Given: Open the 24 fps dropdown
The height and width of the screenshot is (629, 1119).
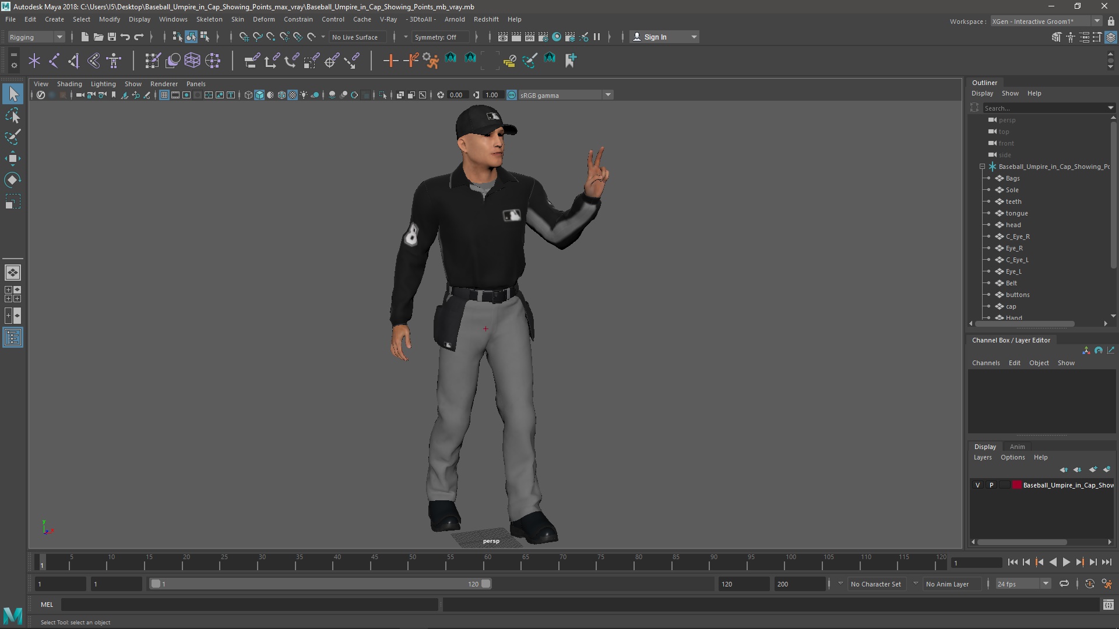Looking at the screenshot, I should click(x=1023, y=584).
